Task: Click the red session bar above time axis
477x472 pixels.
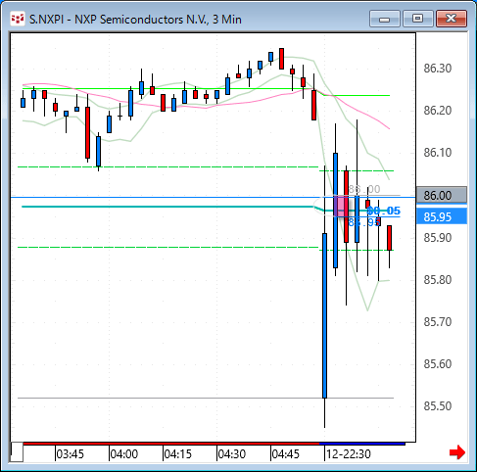Action: (171, 444)
